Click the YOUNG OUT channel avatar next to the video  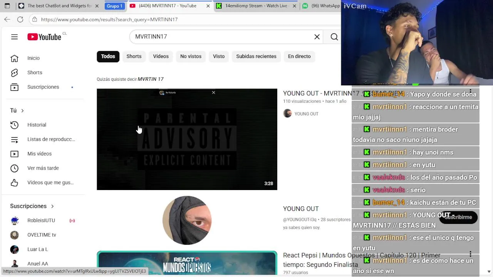[287, 113]
